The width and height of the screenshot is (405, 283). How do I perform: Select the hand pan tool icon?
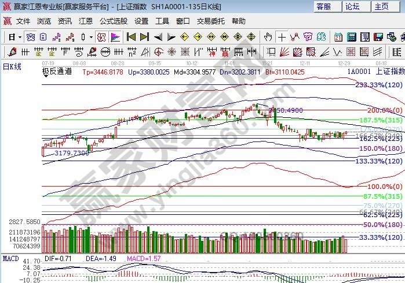[268, 37]
